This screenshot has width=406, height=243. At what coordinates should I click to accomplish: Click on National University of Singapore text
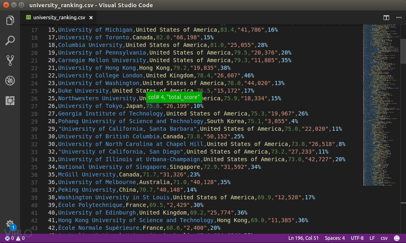tap(112, 167)
